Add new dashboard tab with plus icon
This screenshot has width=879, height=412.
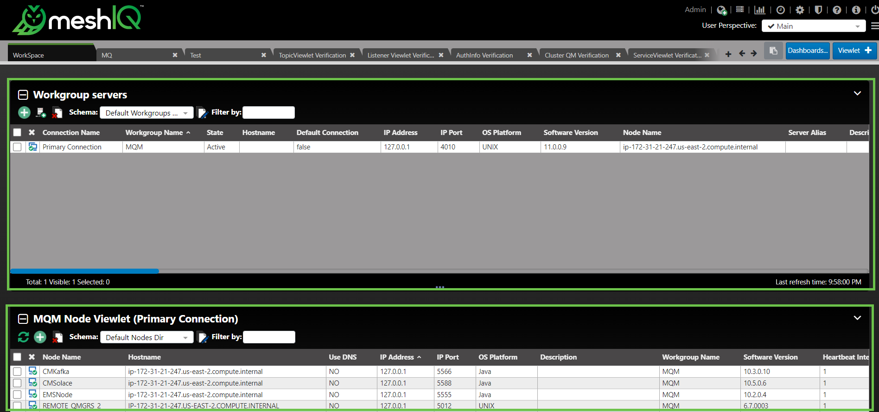[x=728, y=54]
